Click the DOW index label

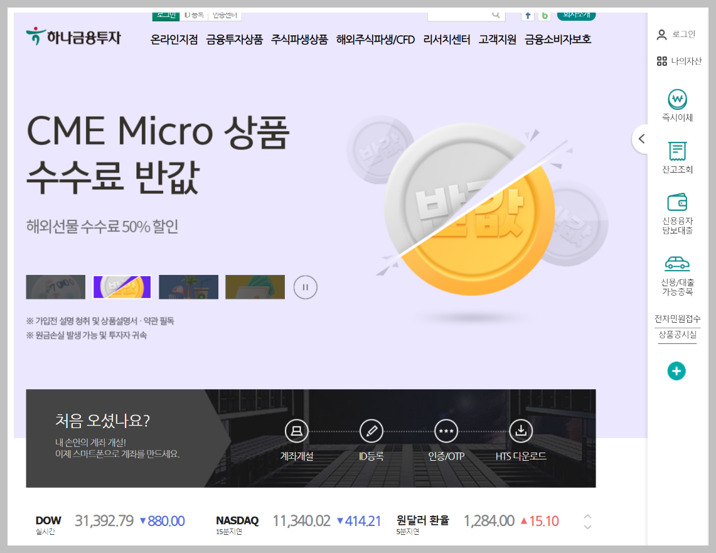[48, 520]
